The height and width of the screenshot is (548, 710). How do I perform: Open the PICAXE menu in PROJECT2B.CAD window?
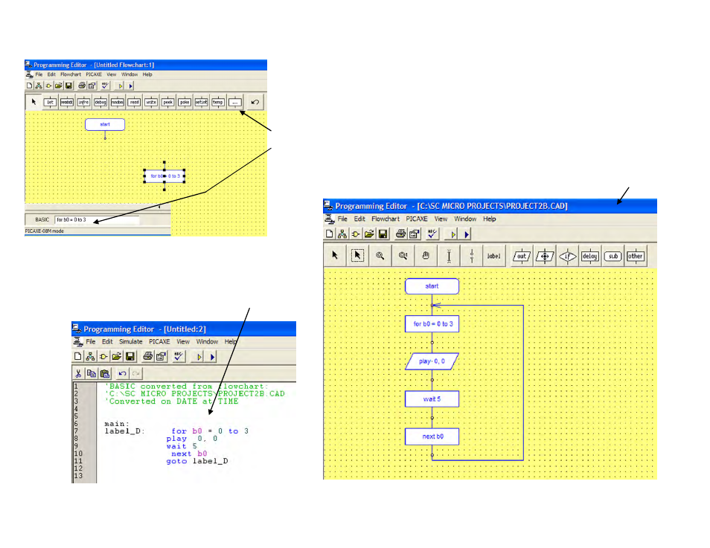click(417, 219)
